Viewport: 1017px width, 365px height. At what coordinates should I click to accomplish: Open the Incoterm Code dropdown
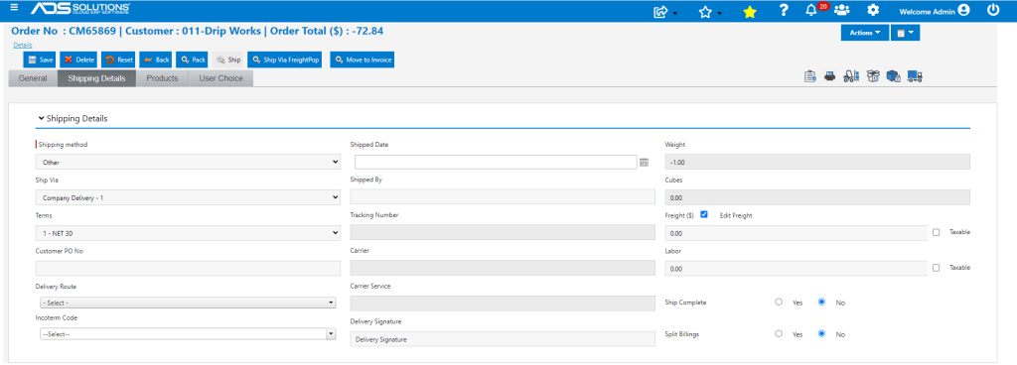pyautogui.click(x=188, y=334)
